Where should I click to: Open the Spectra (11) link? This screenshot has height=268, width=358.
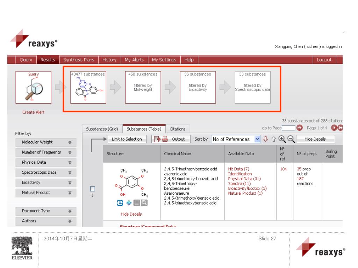(239, 184)
